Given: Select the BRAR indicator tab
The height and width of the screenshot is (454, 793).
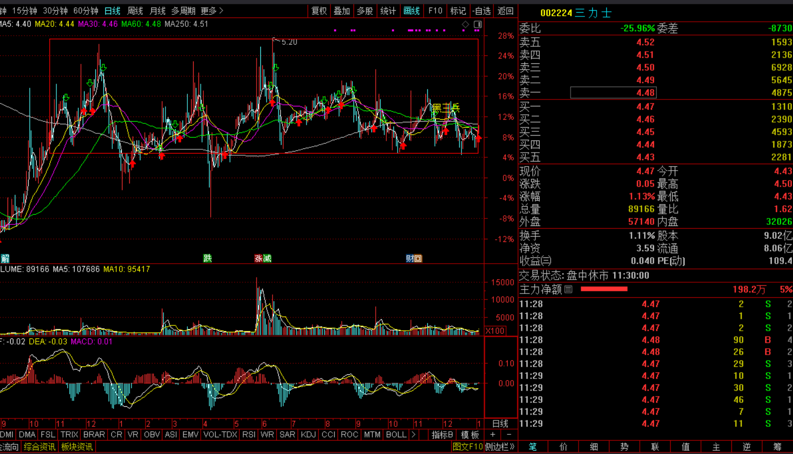Looking at the screenshot, I should (x=94, y=435).
